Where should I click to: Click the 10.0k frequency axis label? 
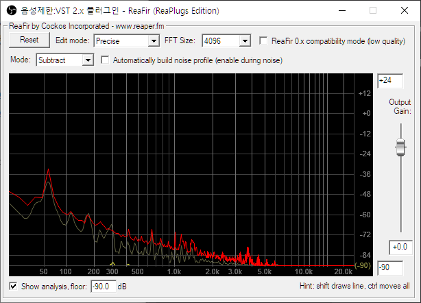tap(304, 271)
